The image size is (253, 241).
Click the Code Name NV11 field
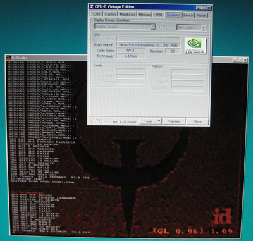(131, 51)
